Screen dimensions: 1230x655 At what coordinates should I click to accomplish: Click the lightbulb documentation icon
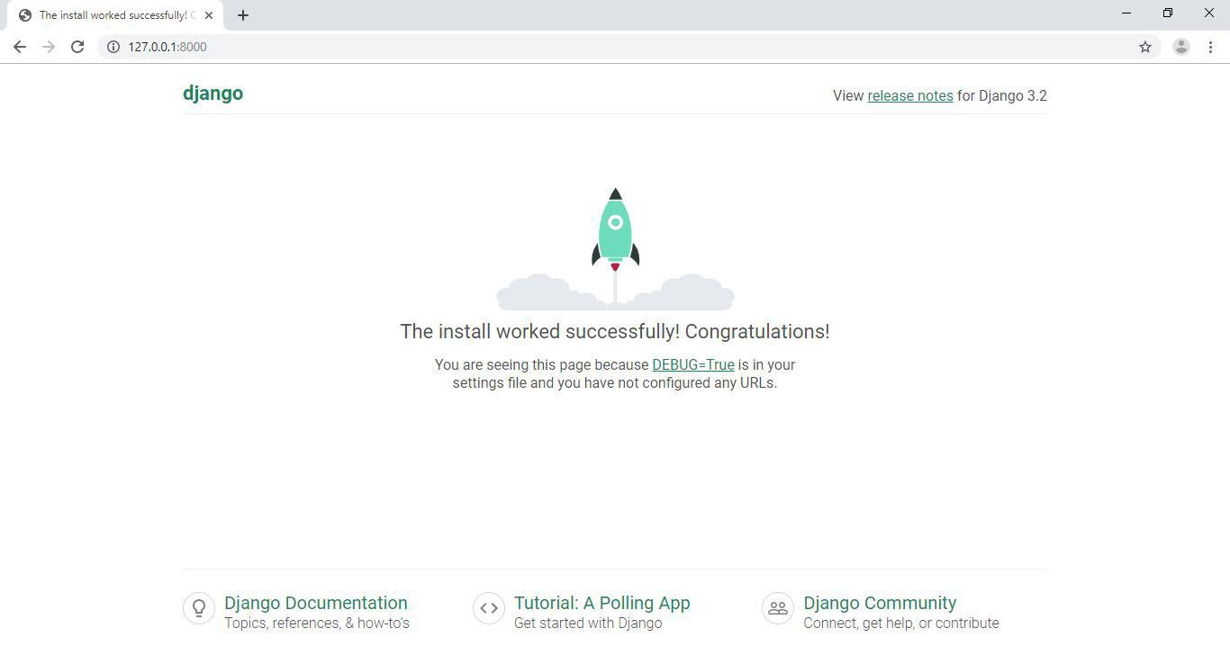(199, 607)
